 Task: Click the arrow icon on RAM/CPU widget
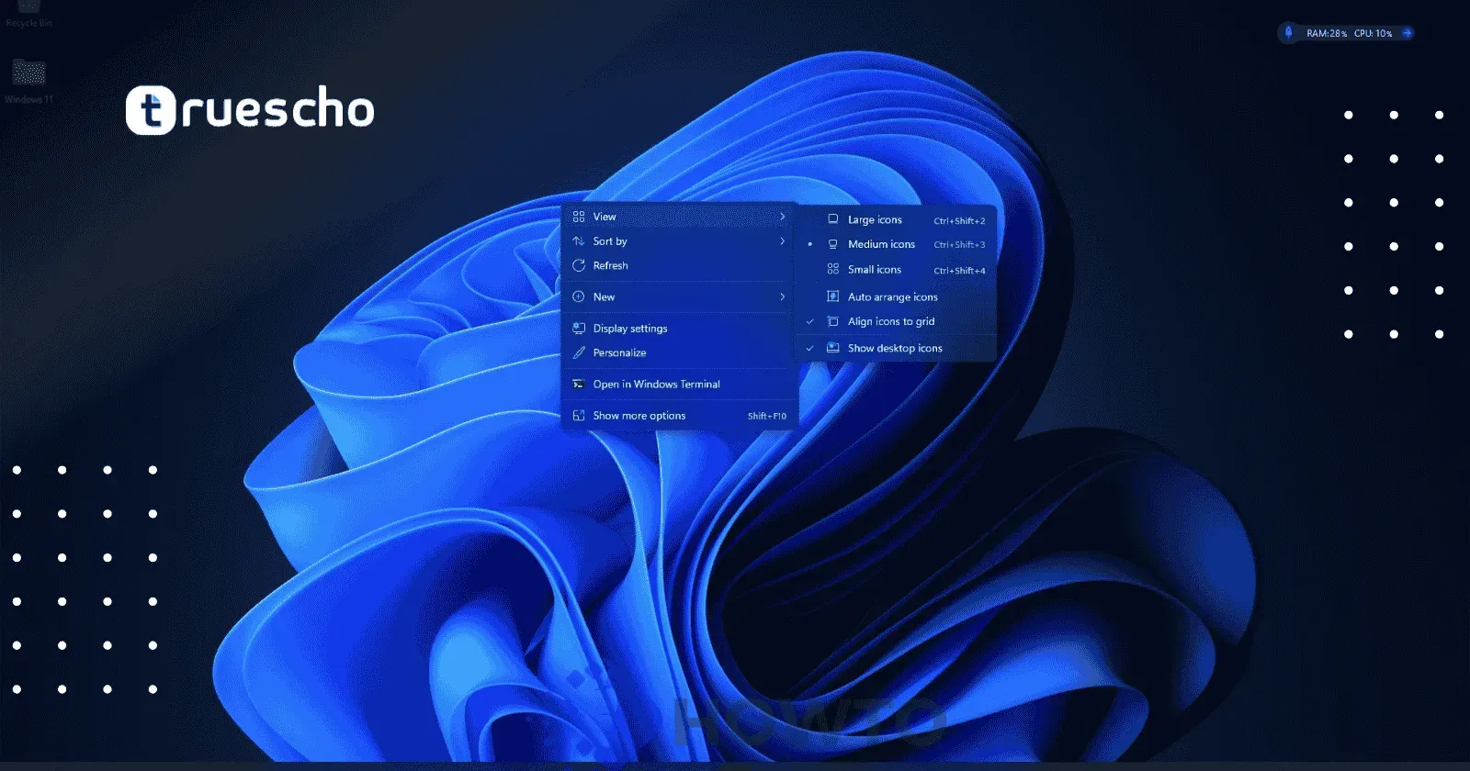click(x=1407, y=33)
